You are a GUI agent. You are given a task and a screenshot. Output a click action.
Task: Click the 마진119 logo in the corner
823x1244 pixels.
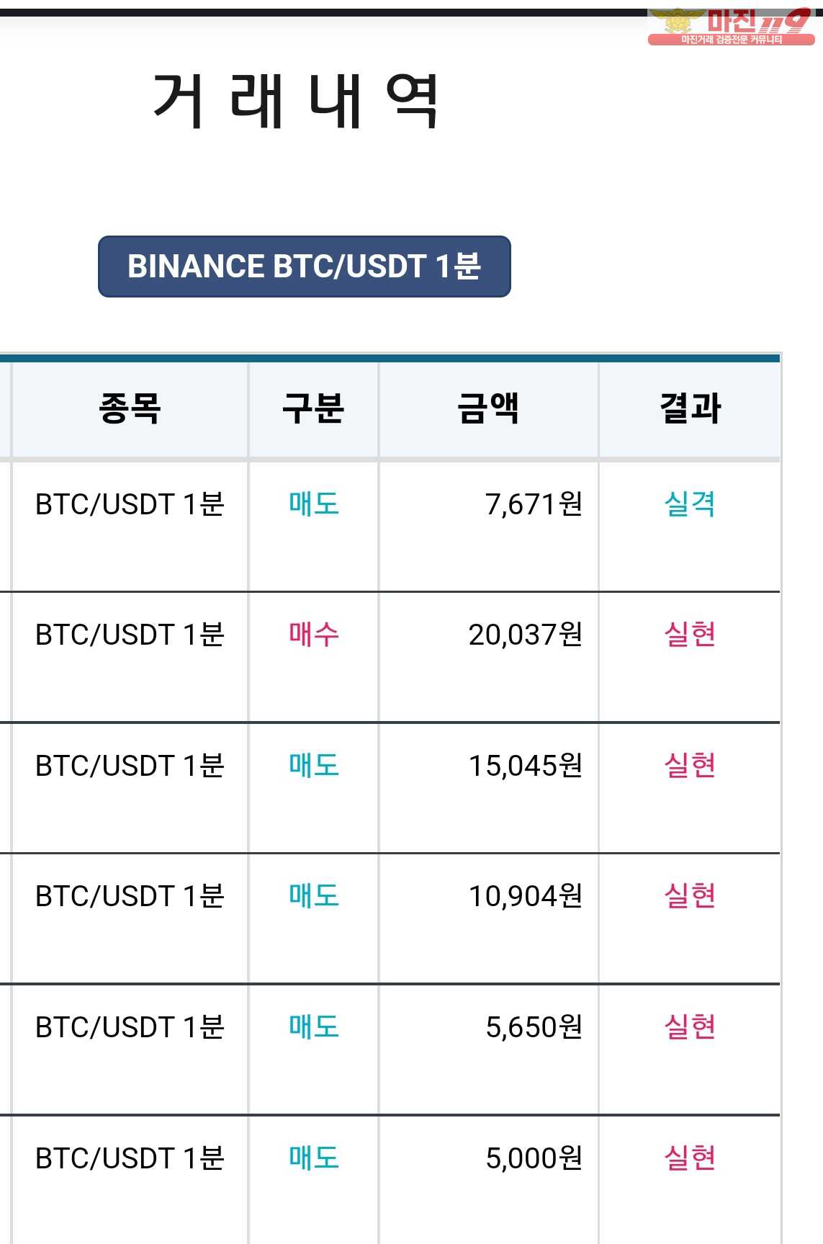732,27
